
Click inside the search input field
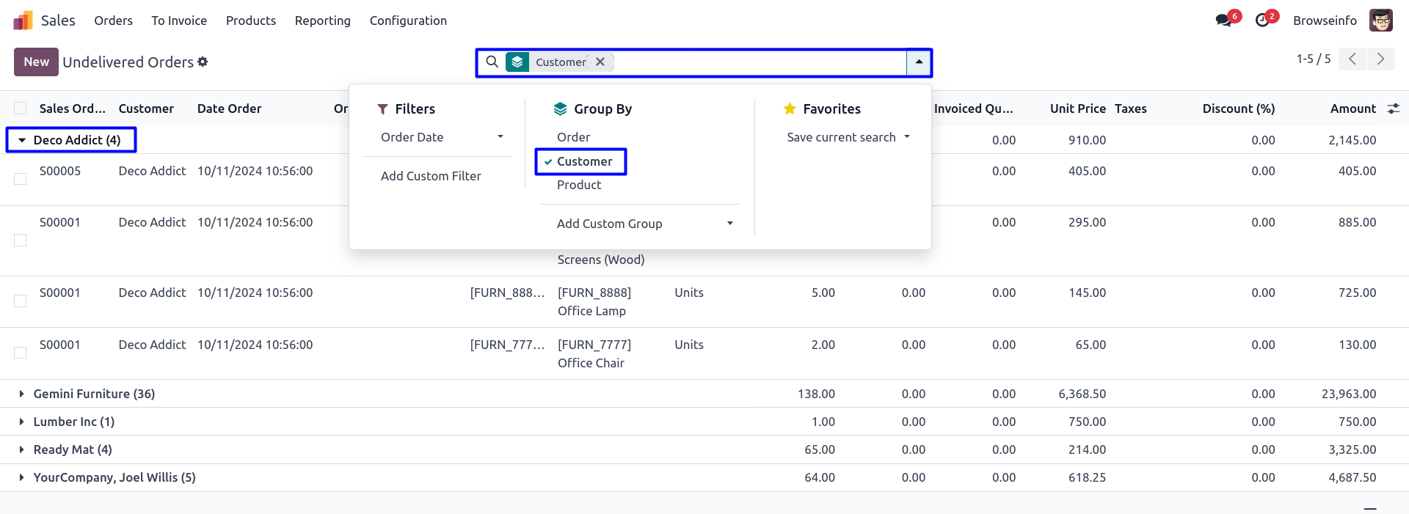[x=756, y=62]
